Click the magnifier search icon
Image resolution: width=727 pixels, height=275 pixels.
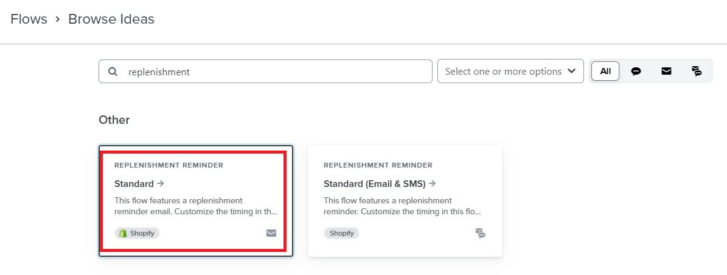point(112,72)
